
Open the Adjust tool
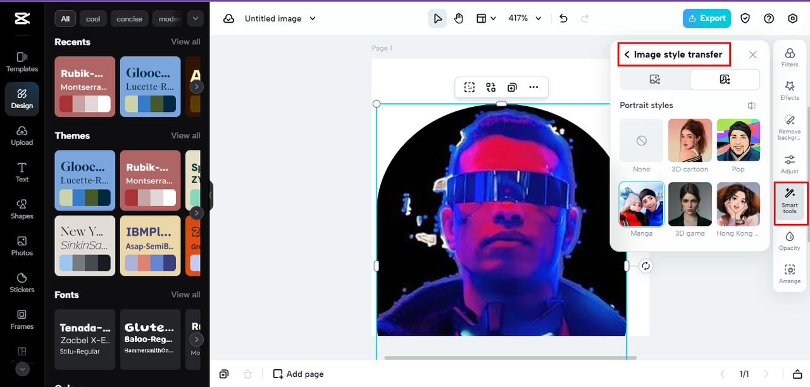(790, 164)
